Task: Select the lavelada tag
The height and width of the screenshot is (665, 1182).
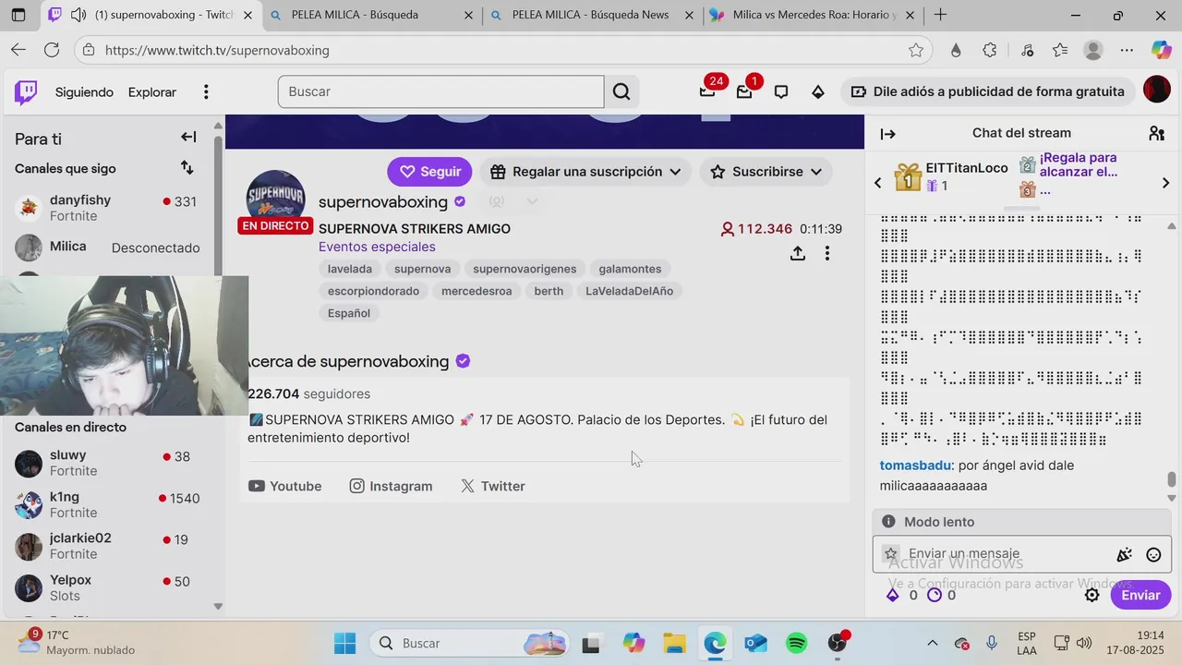Action: click(x=350, y=269)
